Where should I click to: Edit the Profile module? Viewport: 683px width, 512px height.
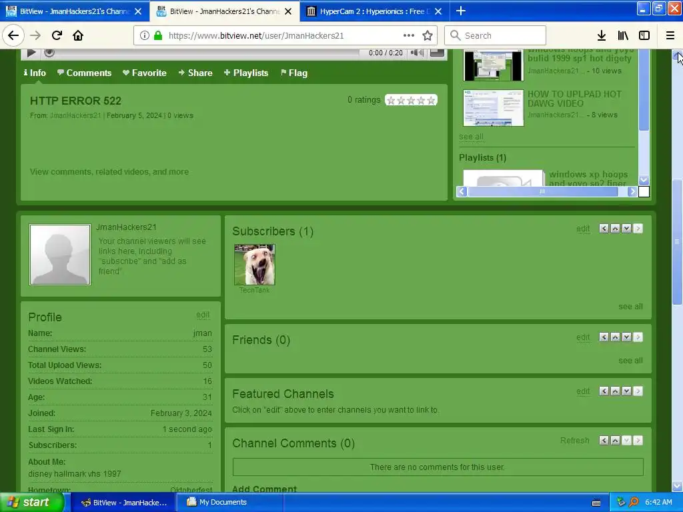tap(203, 315)
